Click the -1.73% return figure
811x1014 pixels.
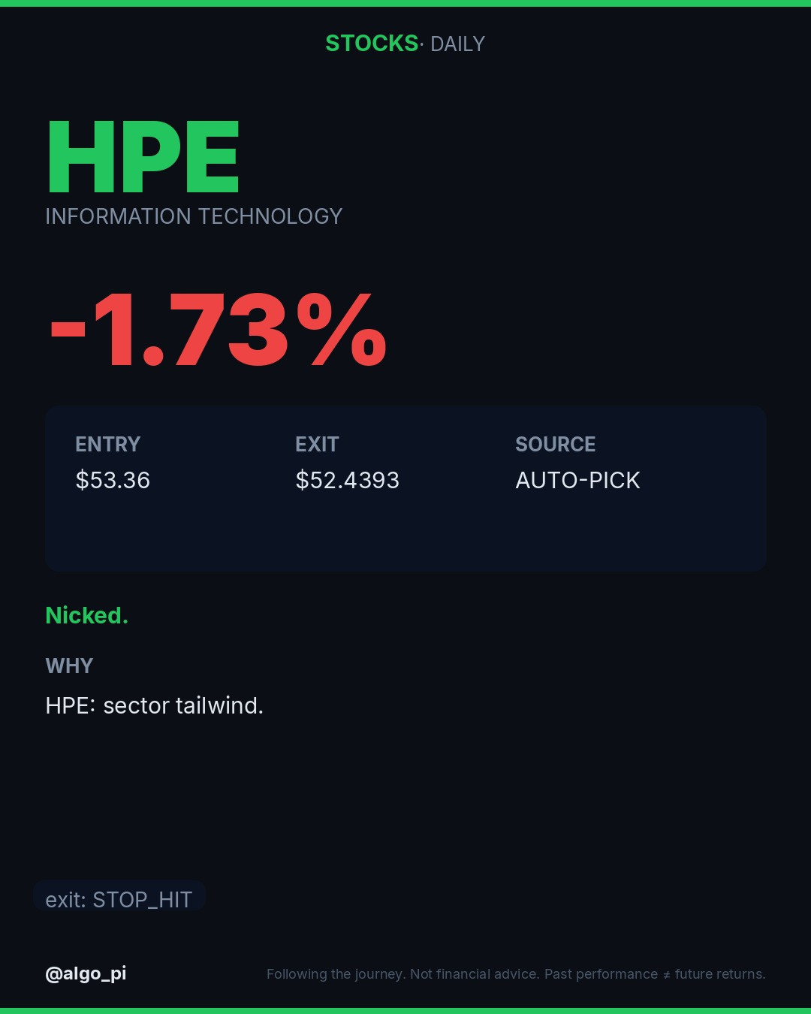(218, 331)
